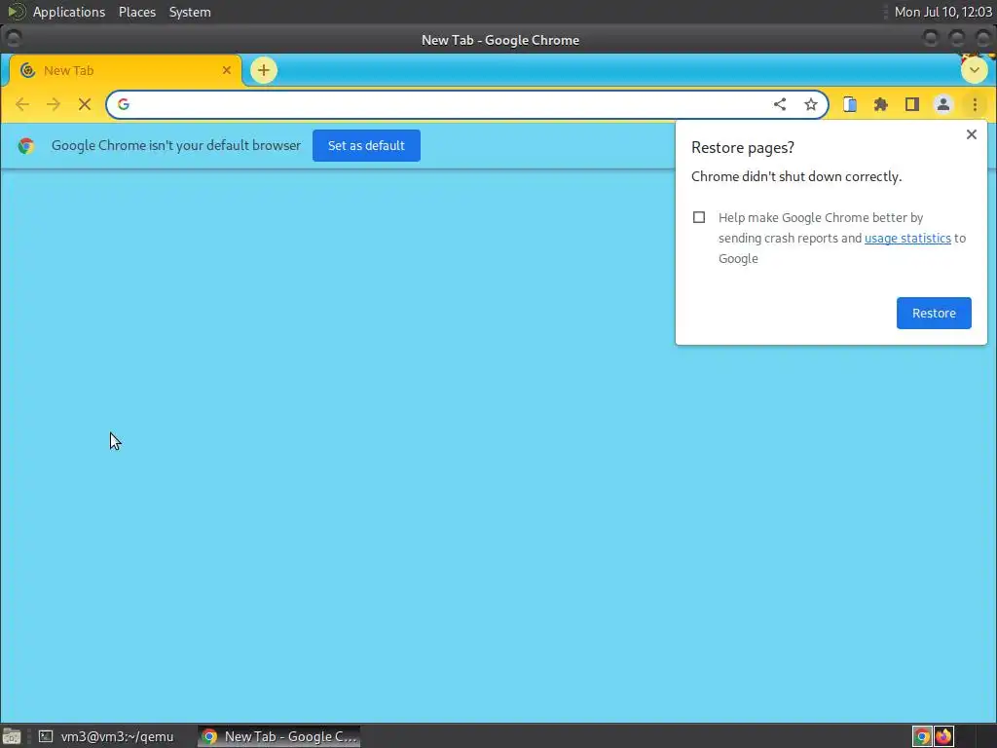Click the Chrome workspace icon in the bottom tray
The height and width of the screenshot is (748, 997).
coord(922,736)
